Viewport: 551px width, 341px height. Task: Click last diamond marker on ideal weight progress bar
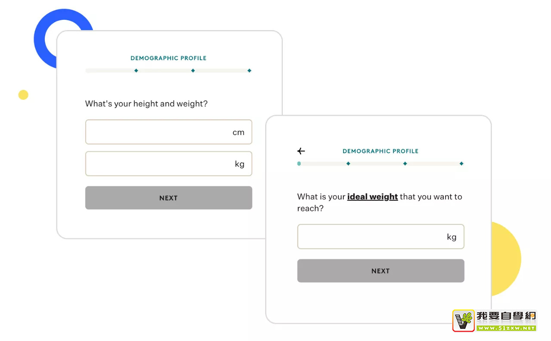pos(461,164)
